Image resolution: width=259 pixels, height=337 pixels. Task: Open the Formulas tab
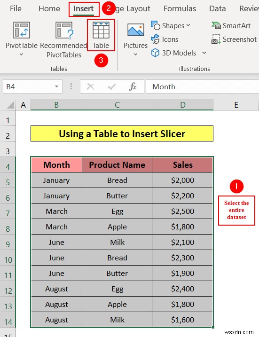point(180,8)
